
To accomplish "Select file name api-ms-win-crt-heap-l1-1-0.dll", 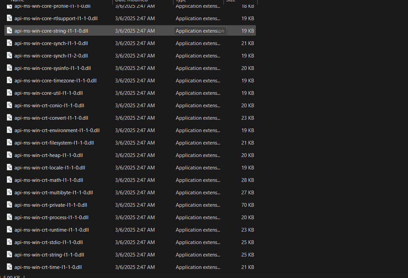I will pyautogui.click(x=48, y=155).
